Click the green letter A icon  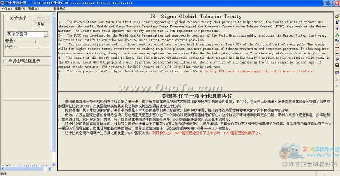[337, 34]
